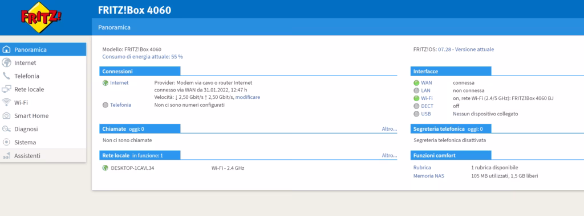This screenshot has width=584, height=216.
Task: Open the WAN interface link
Action: [x=427, y=83]
